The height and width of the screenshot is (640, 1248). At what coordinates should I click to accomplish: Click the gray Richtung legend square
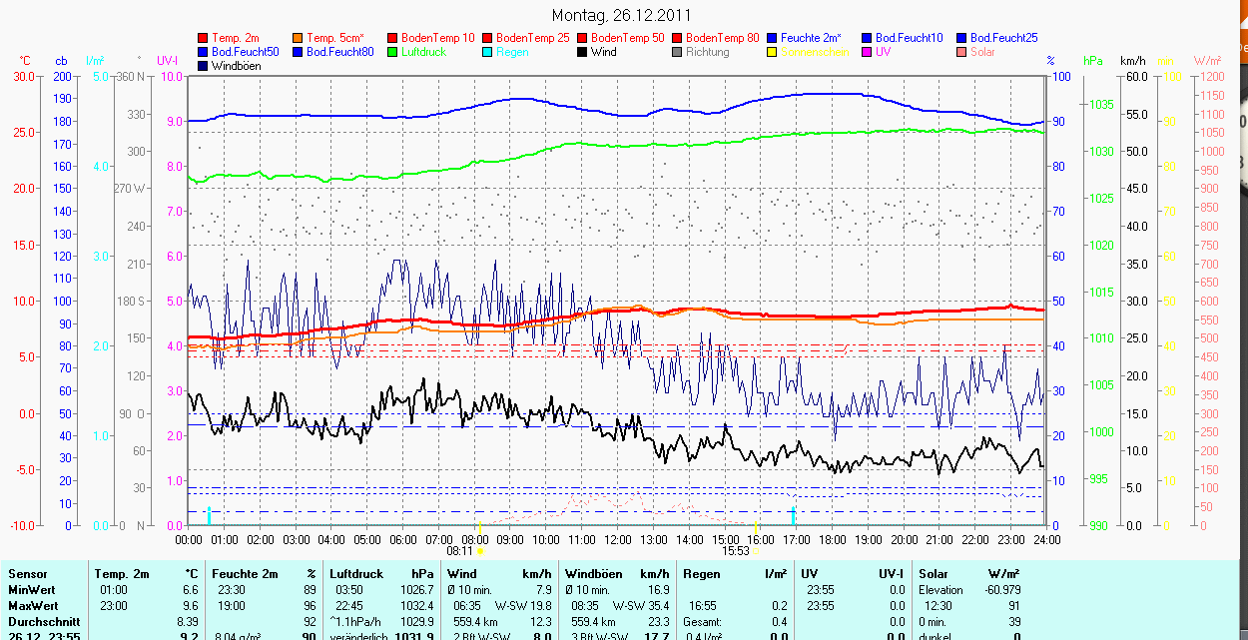point(678,52)
